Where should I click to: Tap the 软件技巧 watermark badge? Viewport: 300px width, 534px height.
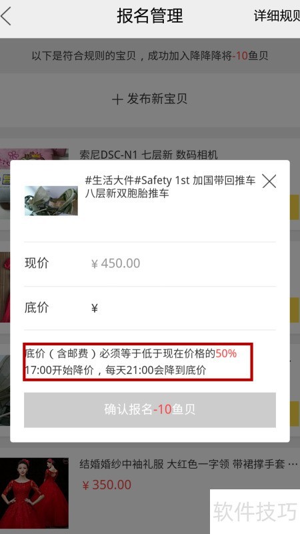point(255,511)
